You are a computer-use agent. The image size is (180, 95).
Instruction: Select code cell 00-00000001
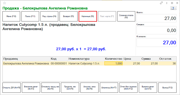pyautogui.click(x=59, y=63)
